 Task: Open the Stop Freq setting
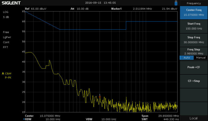tap(194, 40)
